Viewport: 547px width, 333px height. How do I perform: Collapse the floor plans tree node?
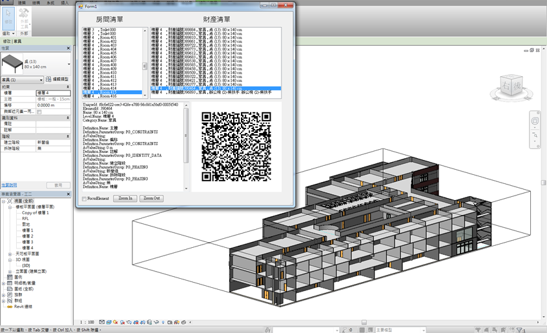[x=10, y=207]
